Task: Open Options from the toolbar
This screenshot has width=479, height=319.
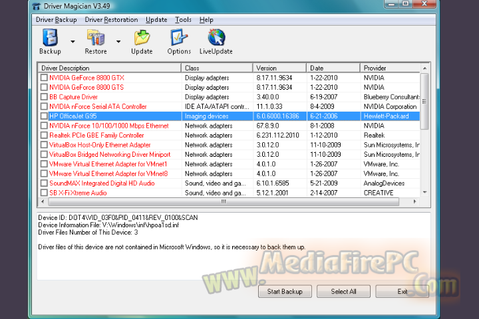Action: tap(179, 37)
